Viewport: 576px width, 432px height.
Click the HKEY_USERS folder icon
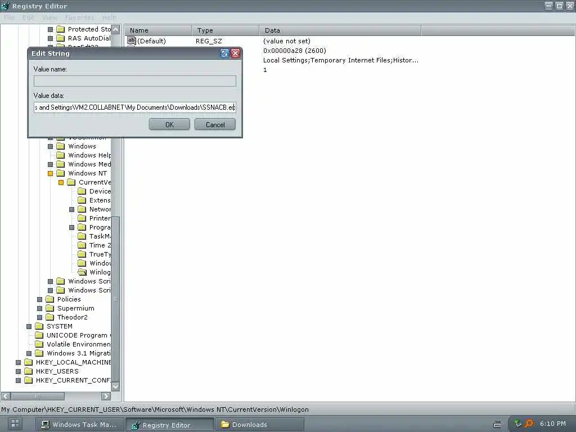(29, 371)
